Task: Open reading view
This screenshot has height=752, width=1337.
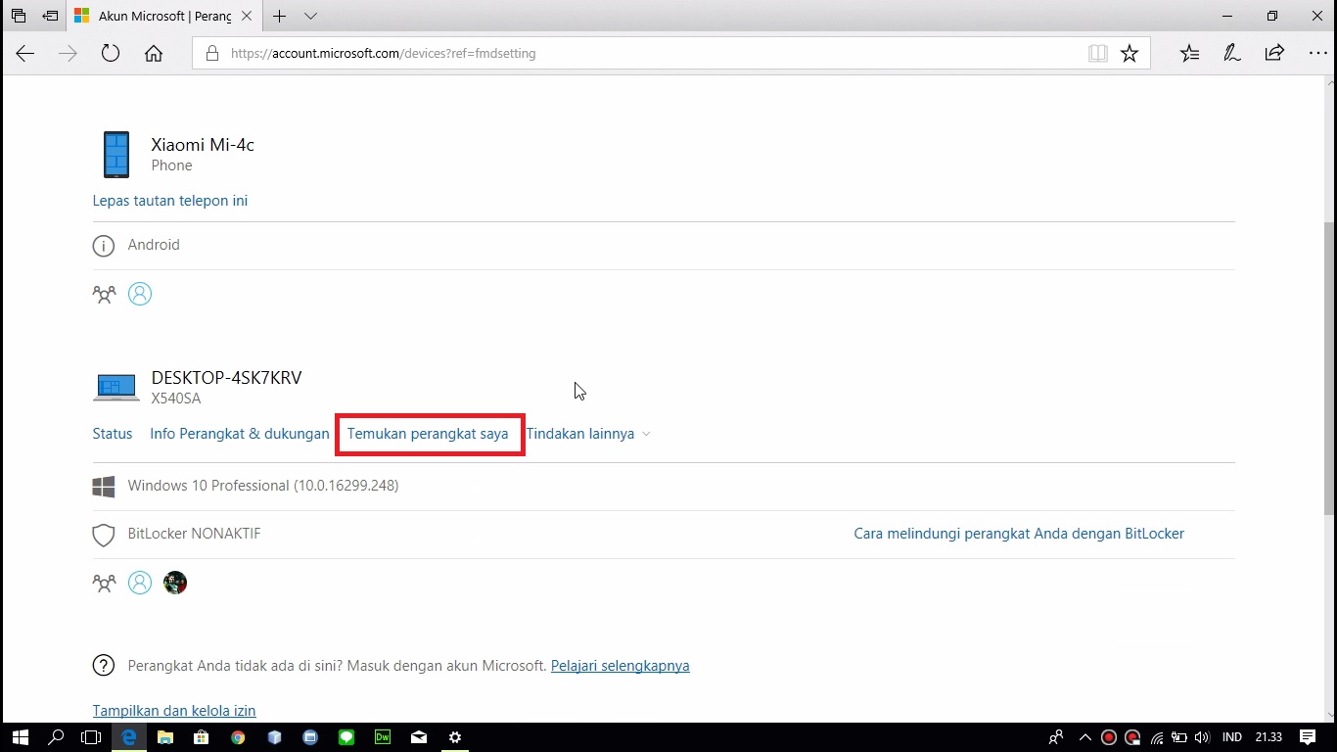Action: coord(1098,54)
